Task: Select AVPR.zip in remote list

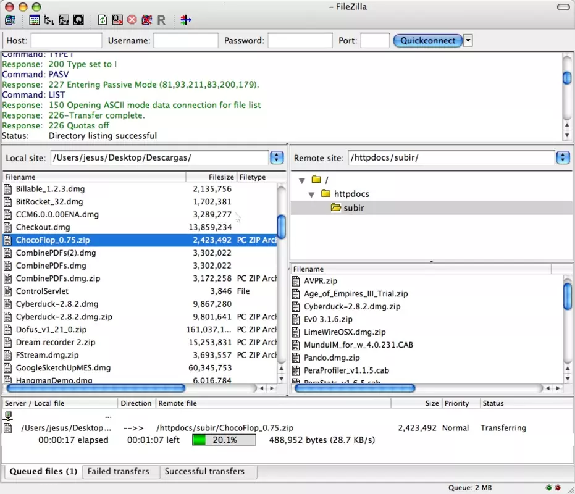Action: tap(427, 281)
